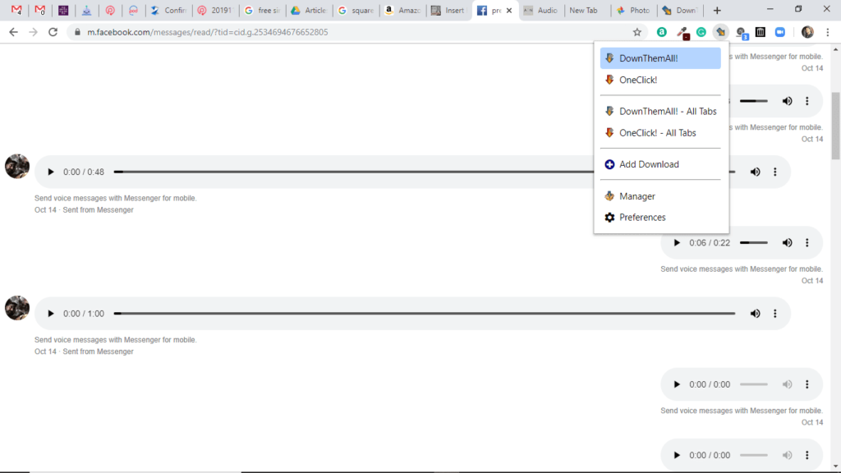Click the 1:00 audio seek bar
Image resolution: width=841 pixels, height=473 pixels.
[x=424, y=314]
